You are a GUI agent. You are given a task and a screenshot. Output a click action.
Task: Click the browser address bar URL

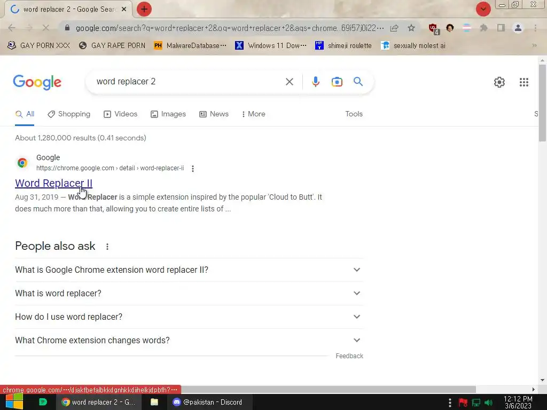point(230,28)
